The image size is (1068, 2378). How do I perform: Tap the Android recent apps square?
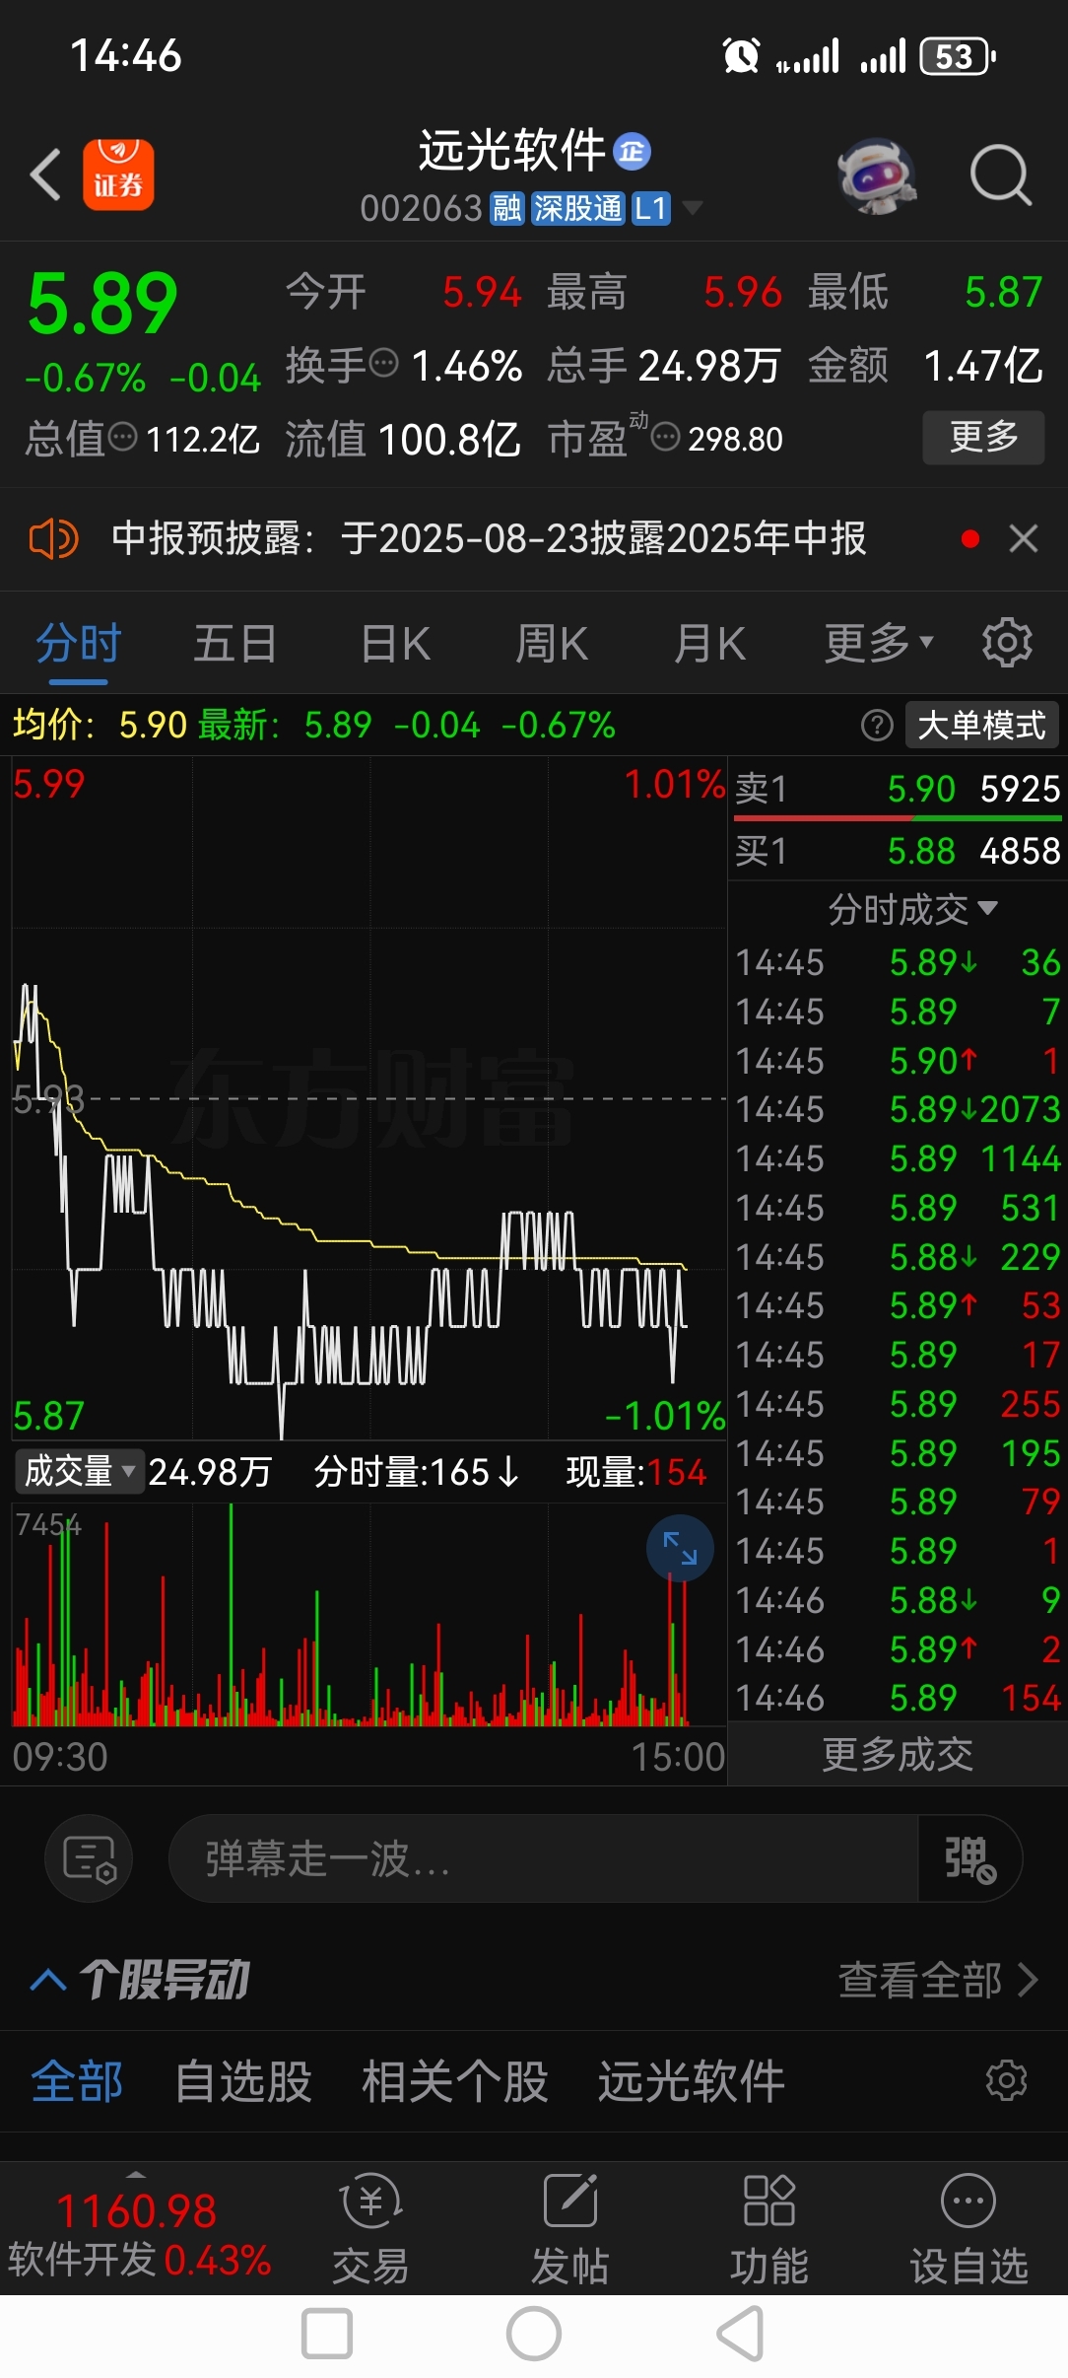327,2334
